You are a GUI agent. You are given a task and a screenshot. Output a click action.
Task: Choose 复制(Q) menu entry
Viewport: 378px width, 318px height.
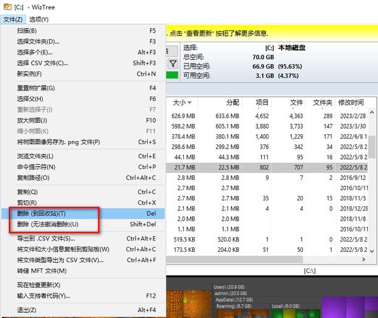(83, 192)
